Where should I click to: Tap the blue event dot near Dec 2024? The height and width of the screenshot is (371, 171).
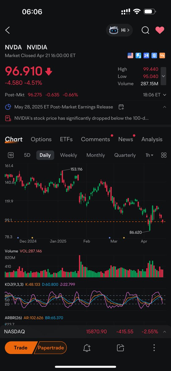(x=18, y=237)
